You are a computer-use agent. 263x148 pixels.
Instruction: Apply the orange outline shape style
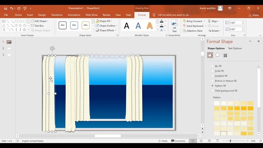point(85,25)
